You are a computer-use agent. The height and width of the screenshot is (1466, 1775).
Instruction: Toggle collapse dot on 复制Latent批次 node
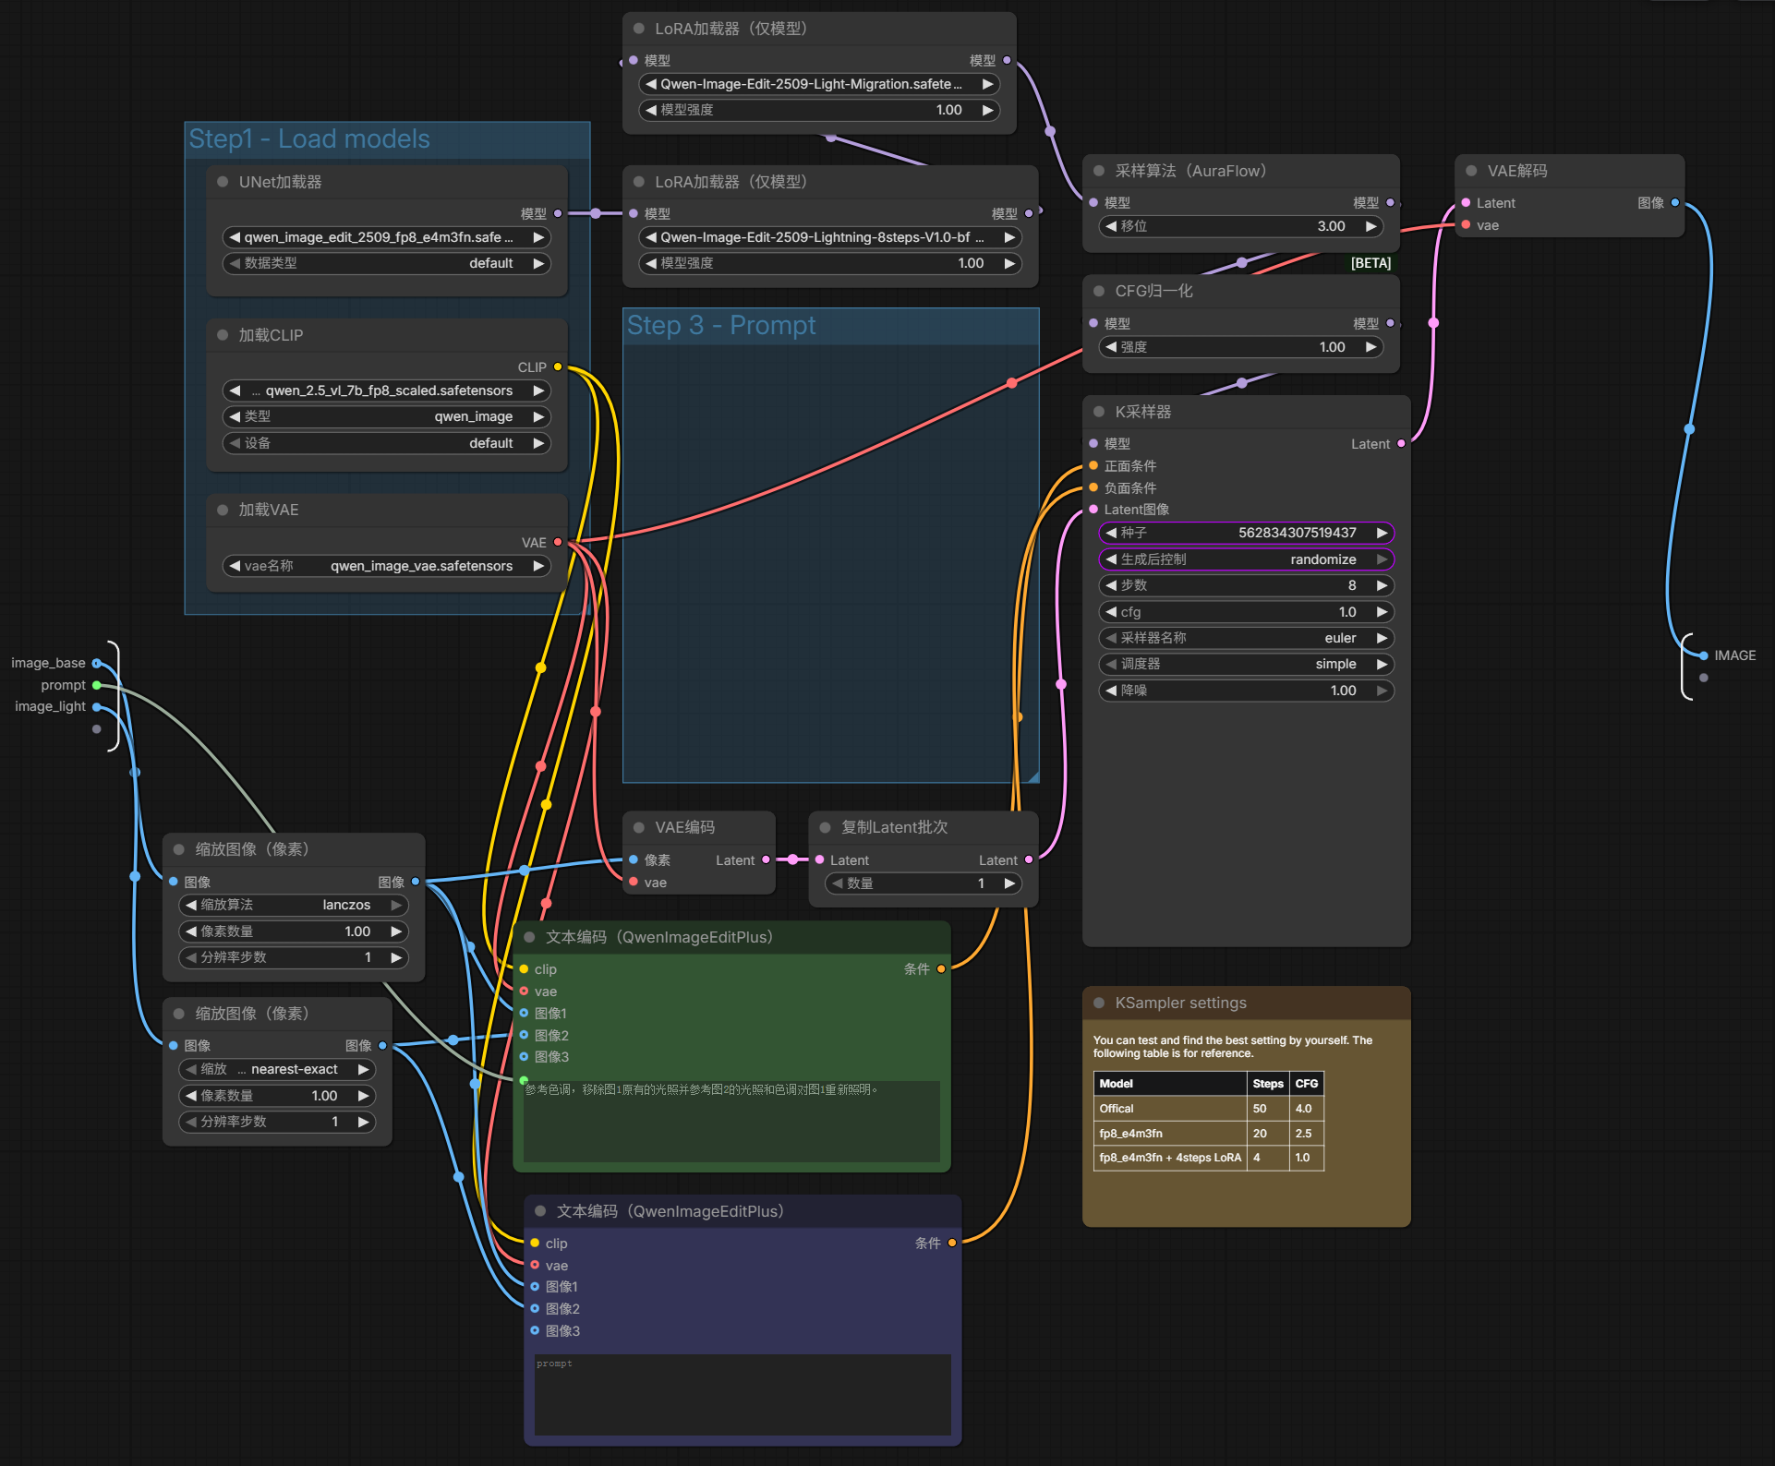click(825, 827)
